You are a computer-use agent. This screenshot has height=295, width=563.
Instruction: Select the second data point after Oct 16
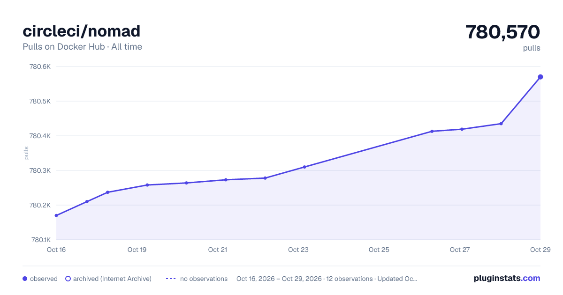87,201
